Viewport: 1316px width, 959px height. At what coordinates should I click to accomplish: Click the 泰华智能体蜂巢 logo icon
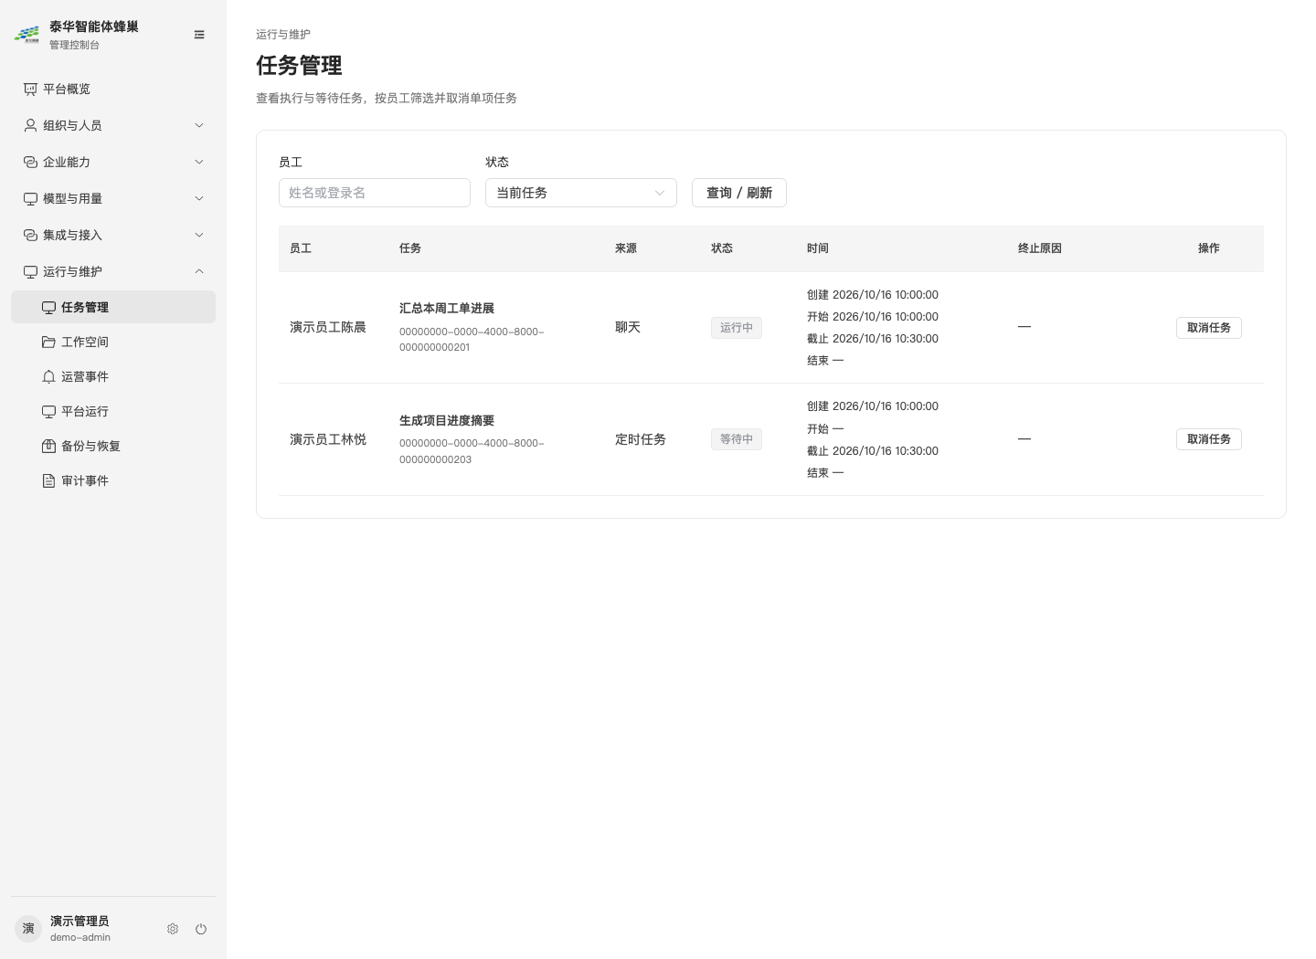pyautogui.click(x=27, y=35)
